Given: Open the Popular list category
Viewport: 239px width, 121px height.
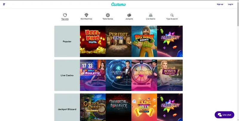Looking at the screenshot, I should coord(67,41).
